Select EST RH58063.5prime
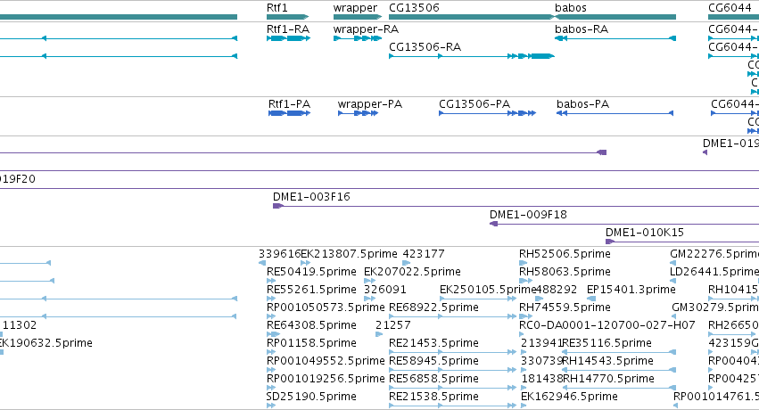This screenshot has height=410, width=759. 565,272
